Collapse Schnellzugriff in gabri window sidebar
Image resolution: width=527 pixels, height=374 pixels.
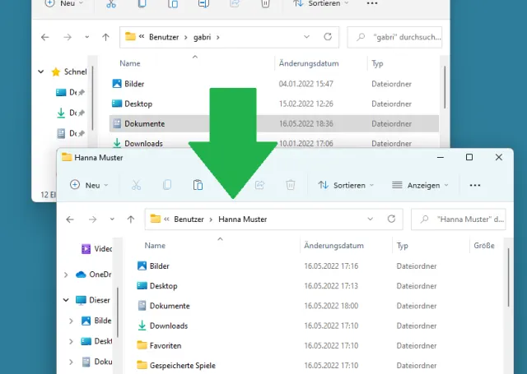click(x=40, y=72)
